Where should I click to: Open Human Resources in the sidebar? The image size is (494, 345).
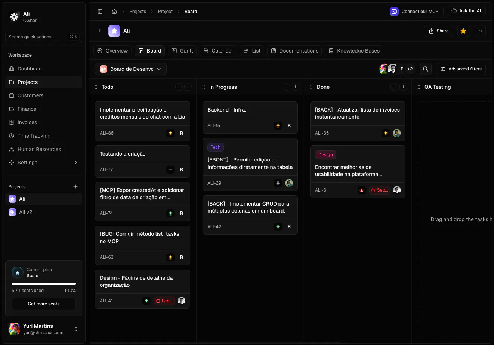tap(44, 149)
